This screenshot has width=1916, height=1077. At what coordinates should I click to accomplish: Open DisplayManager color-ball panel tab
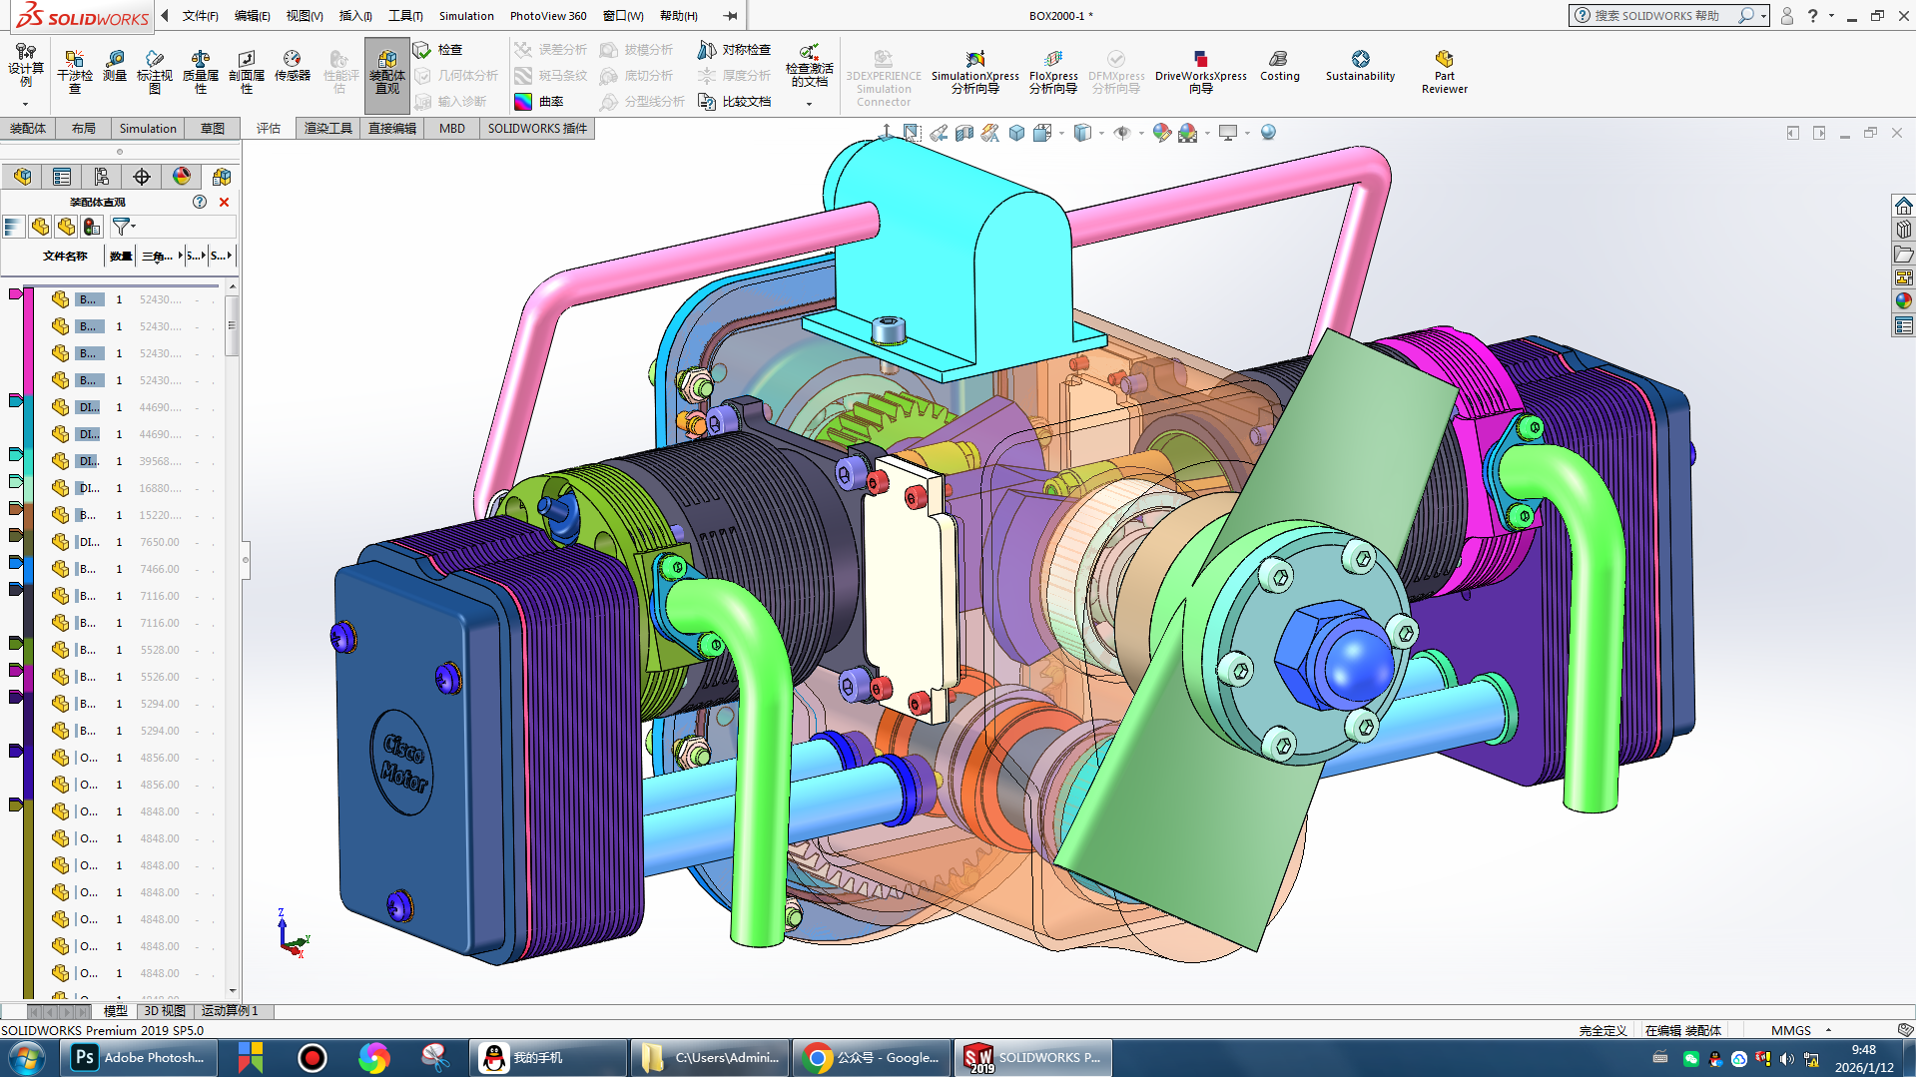click(x=182, y=177)
